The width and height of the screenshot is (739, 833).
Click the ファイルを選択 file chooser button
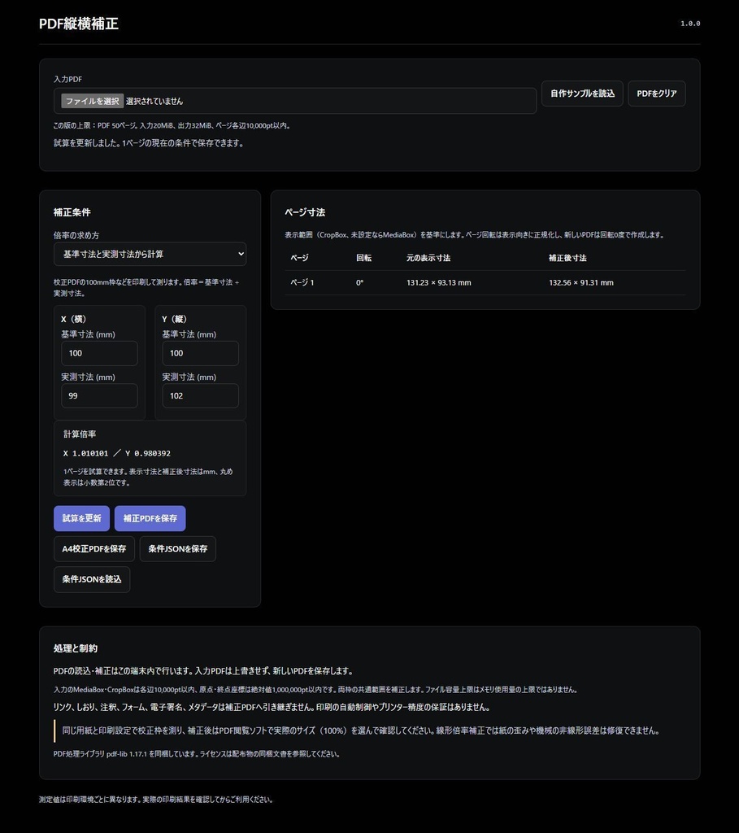click(93, 101)
